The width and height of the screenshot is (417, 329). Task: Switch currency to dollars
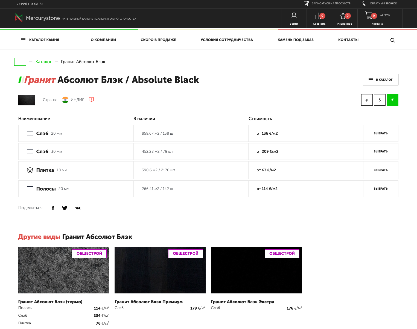pyautogui.click(x=380, y=100)
